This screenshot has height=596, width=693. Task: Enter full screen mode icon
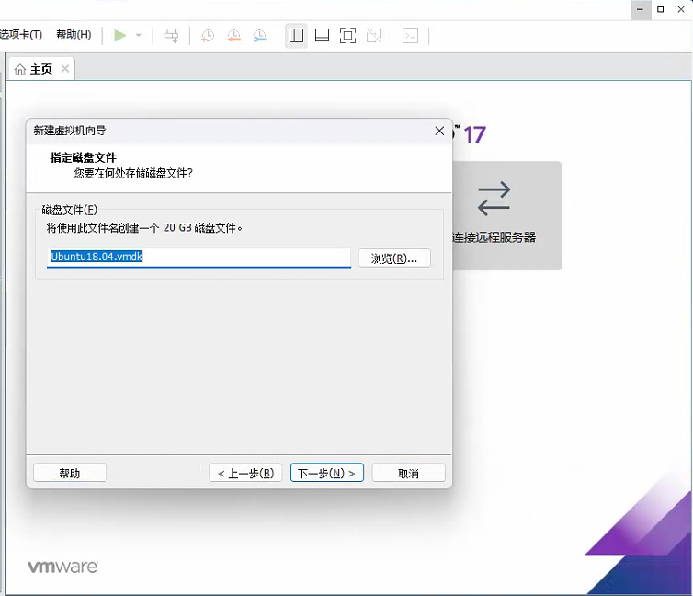tap(347, 35)
